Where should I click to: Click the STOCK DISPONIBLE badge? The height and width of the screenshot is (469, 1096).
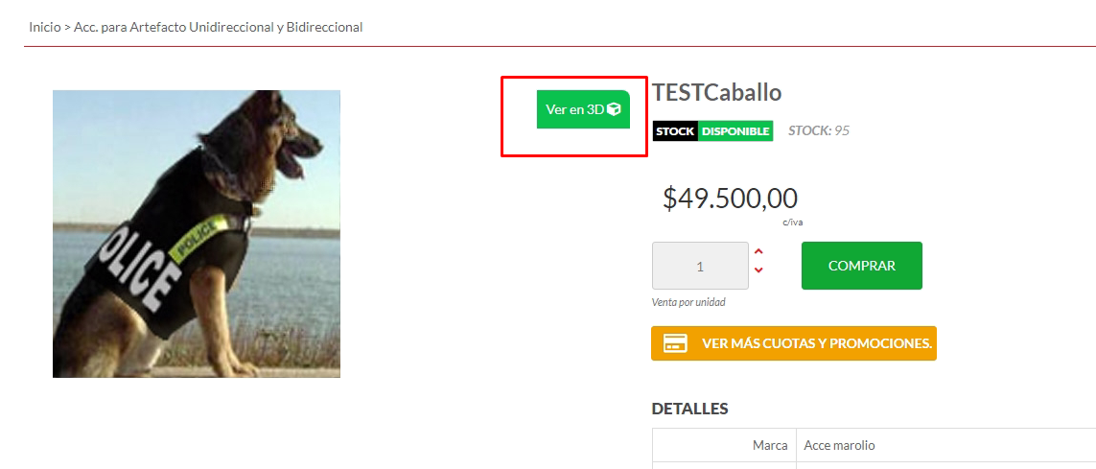(x=713, y=130)
